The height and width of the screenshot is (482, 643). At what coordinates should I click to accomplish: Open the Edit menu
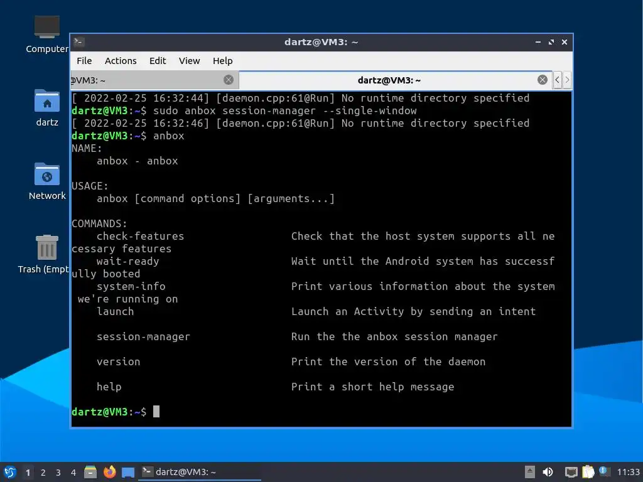pyautogui.click(x=158, y=61)
